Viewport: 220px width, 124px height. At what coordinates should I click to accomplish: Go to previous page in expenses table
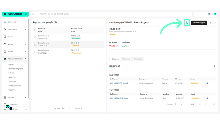pyautogui.click(x=205, y=104)
